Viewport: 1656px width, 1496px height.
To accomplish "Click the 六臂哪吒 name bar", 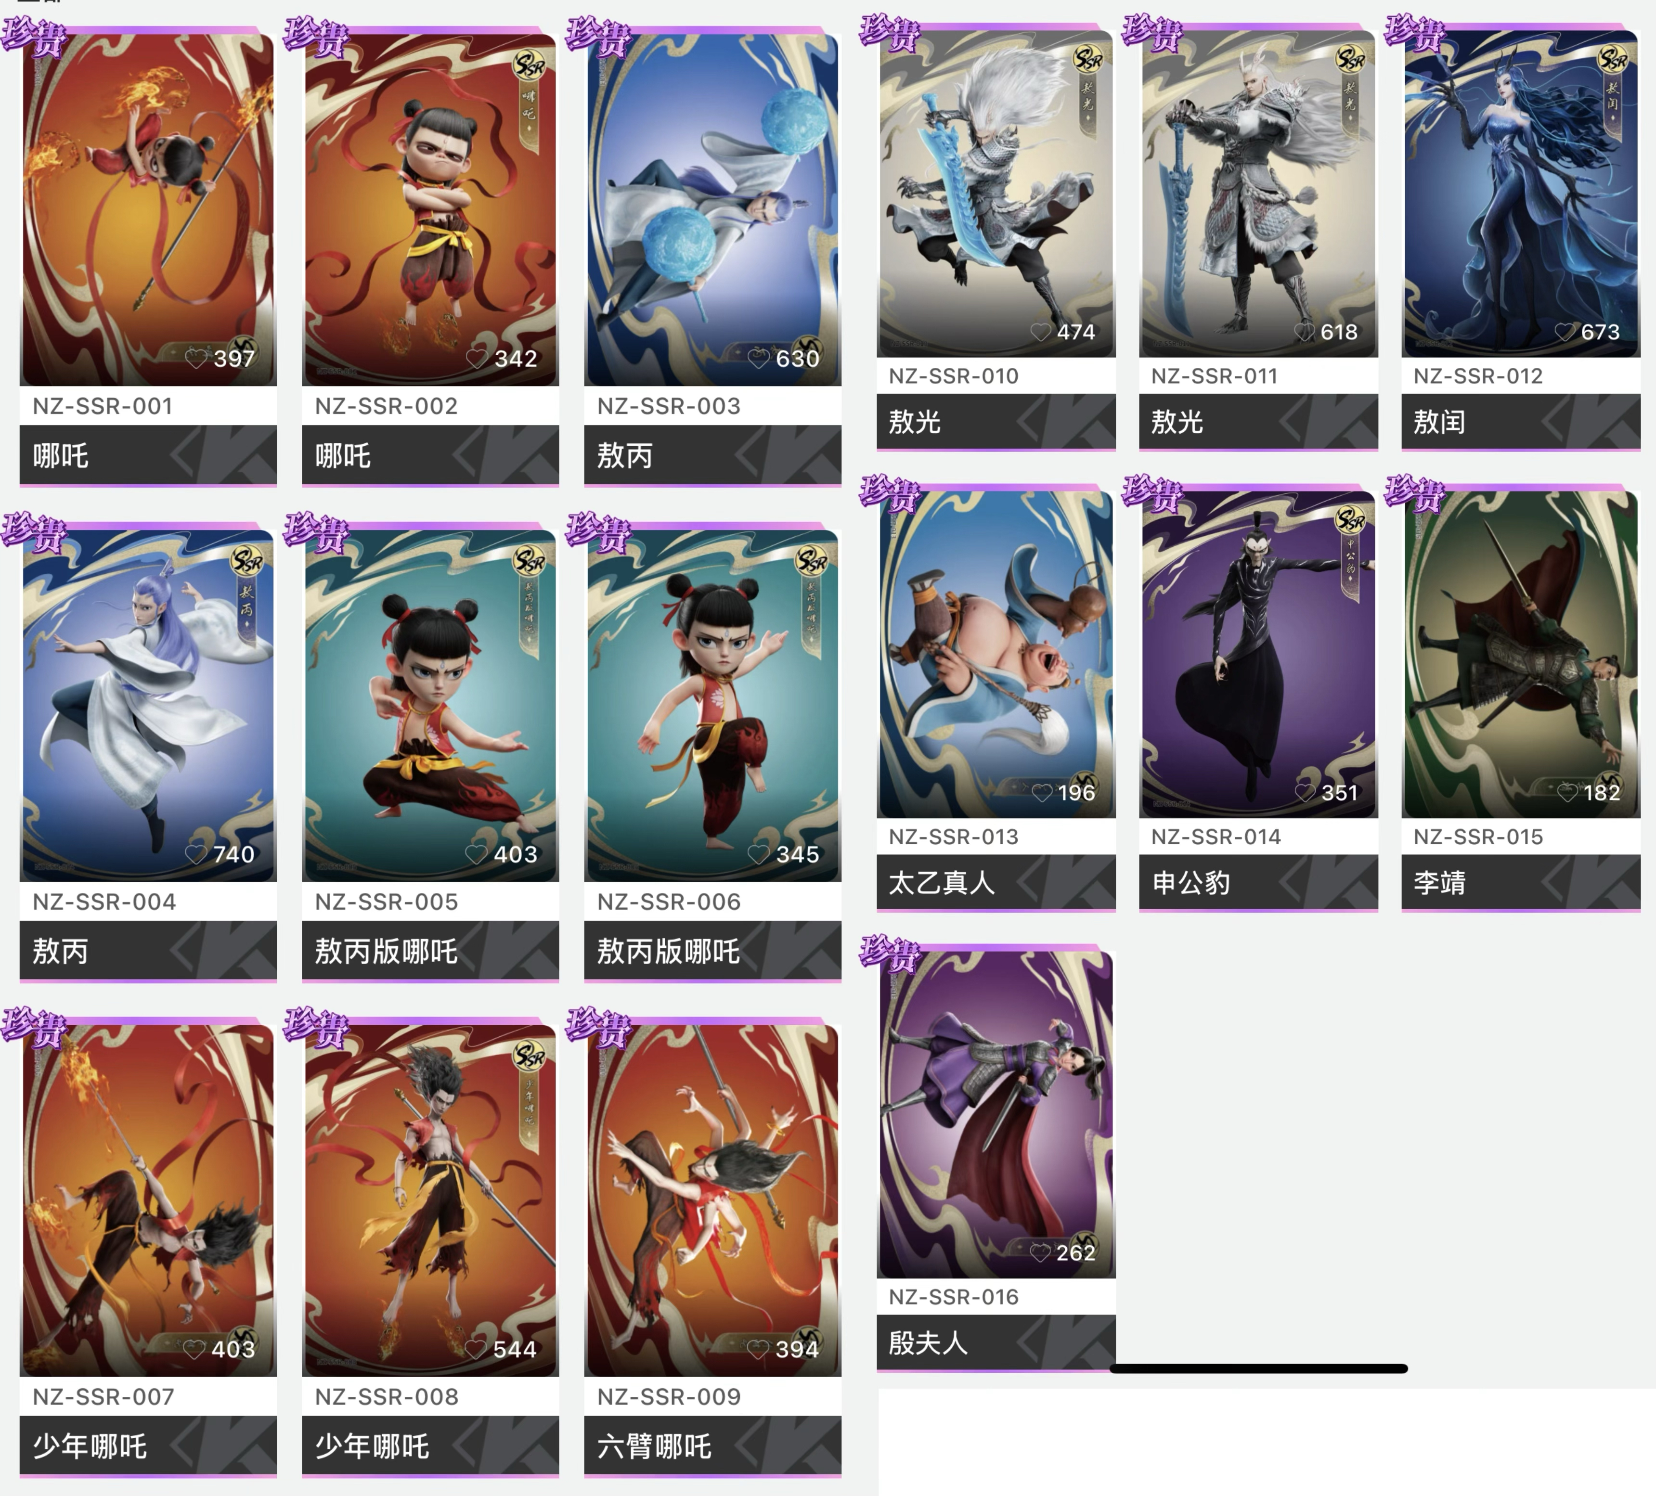I will point(712,1446).
